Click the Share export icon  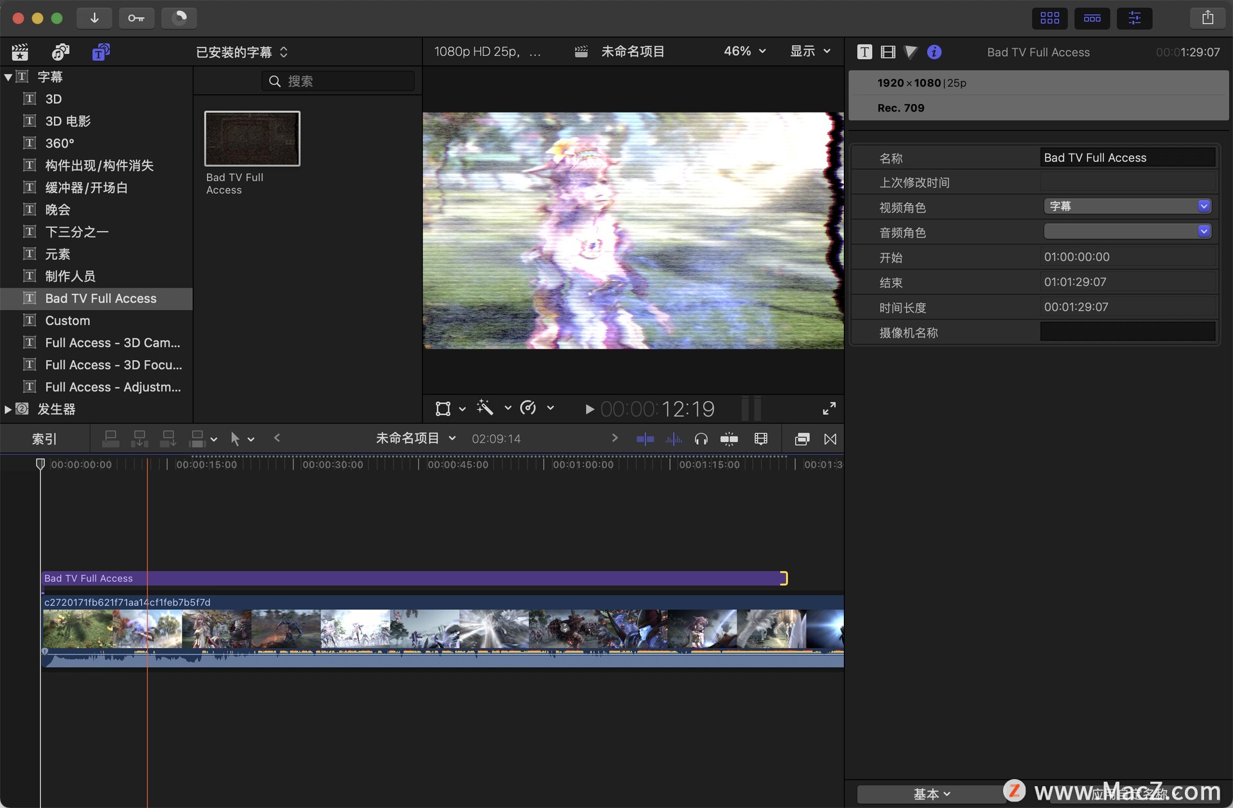[1207, 18]
